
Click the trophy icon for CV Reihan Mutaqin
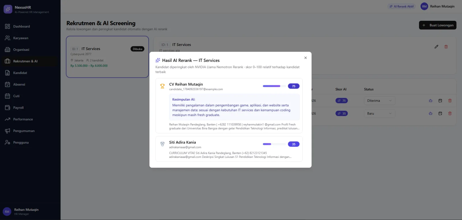tap(162, 86)
